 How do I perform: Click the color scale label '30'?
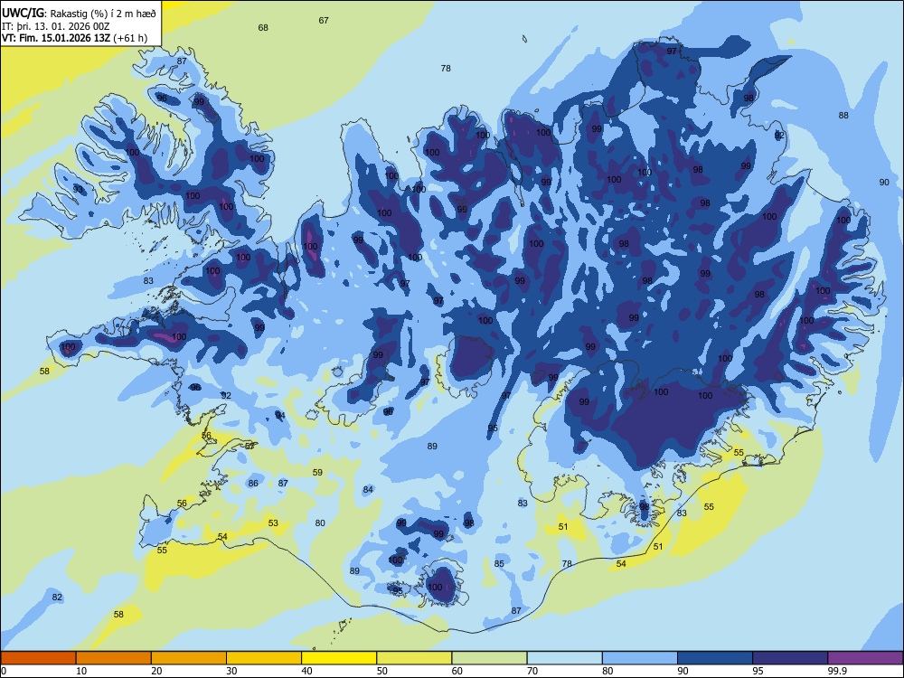point(231,671)
